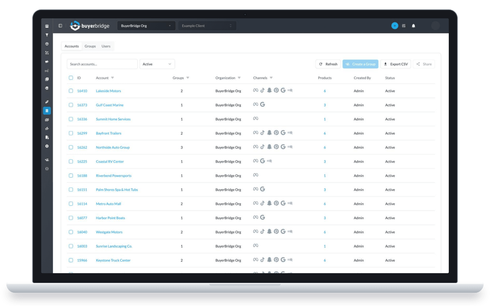Switch to the Users tab
Screen dimensions: 490x306
106,46
